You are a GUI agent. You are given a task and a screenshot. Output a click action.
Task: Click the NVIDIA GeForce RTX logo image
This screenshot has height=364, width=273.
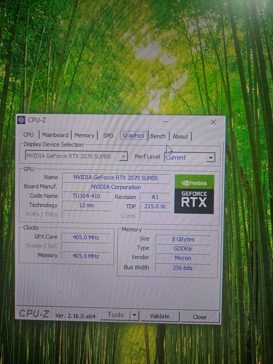click(194, 194)
